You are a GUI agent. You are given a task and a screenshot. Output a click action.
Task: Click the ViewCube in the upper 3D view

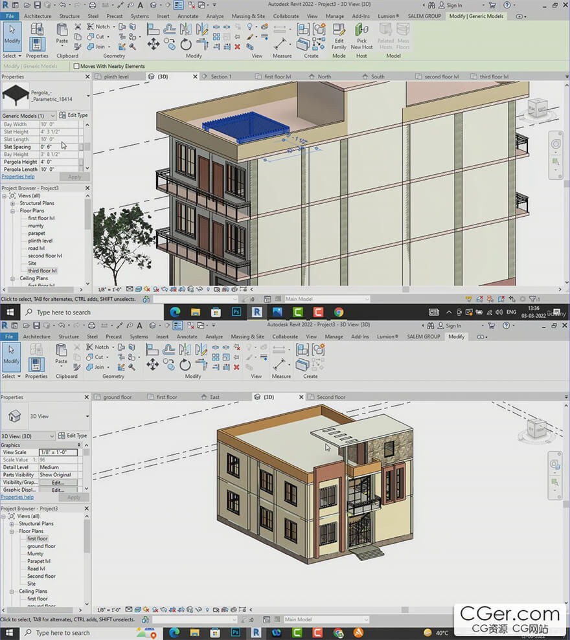(536, 107)
